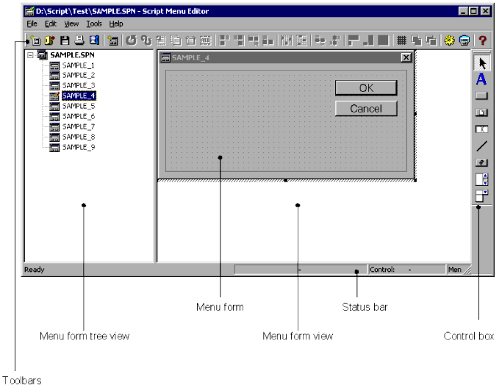
Task: Open the View menu
Action: tap(71, 24)
